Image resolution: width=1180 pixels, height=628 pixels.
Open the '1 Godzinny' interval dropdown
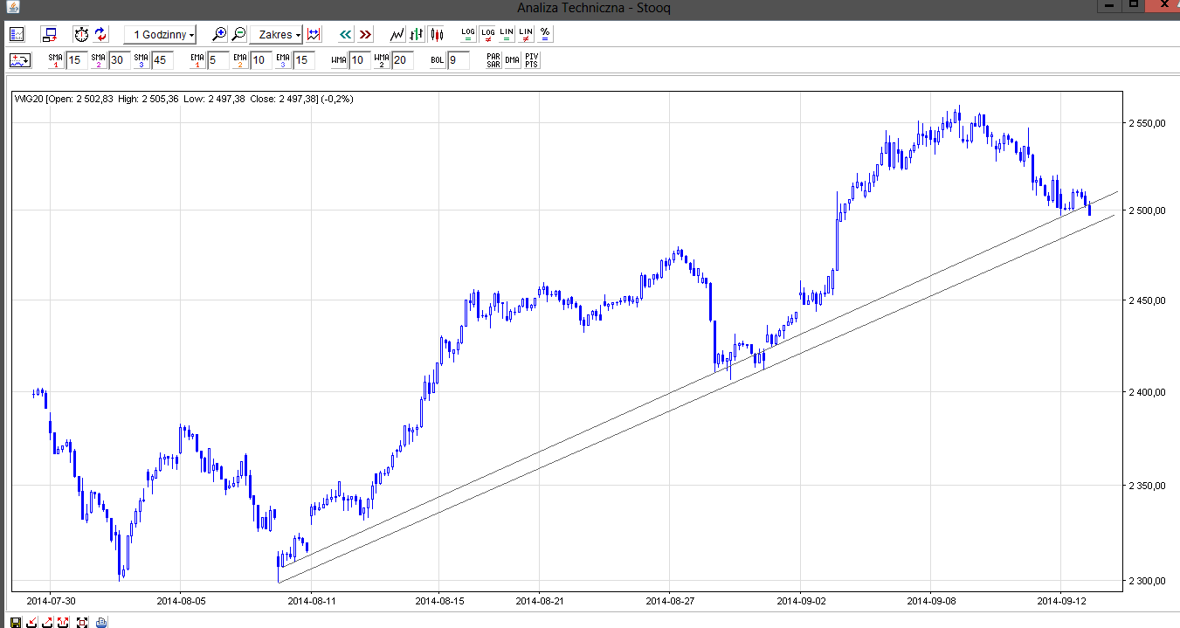[x=161, y=34]
